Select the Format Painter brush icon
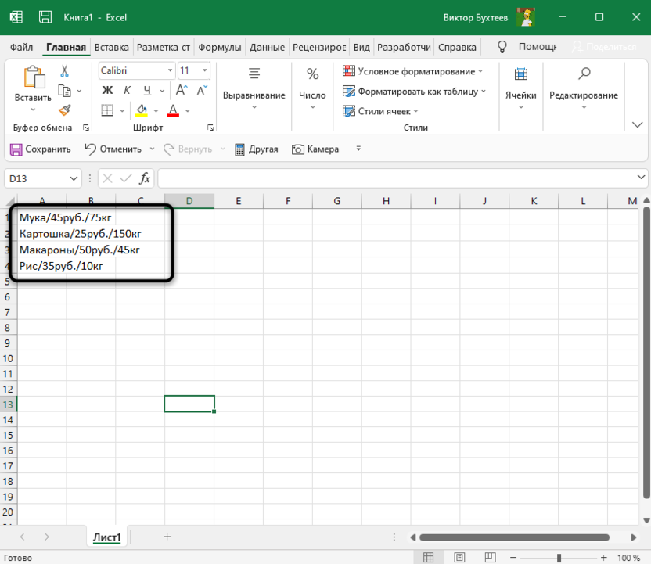Image resolution: width=651 pixels, height=564 pixels. pos(65,110)
